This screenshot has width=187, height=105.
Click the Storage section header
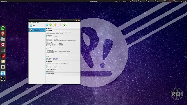(x=50, y=49)
